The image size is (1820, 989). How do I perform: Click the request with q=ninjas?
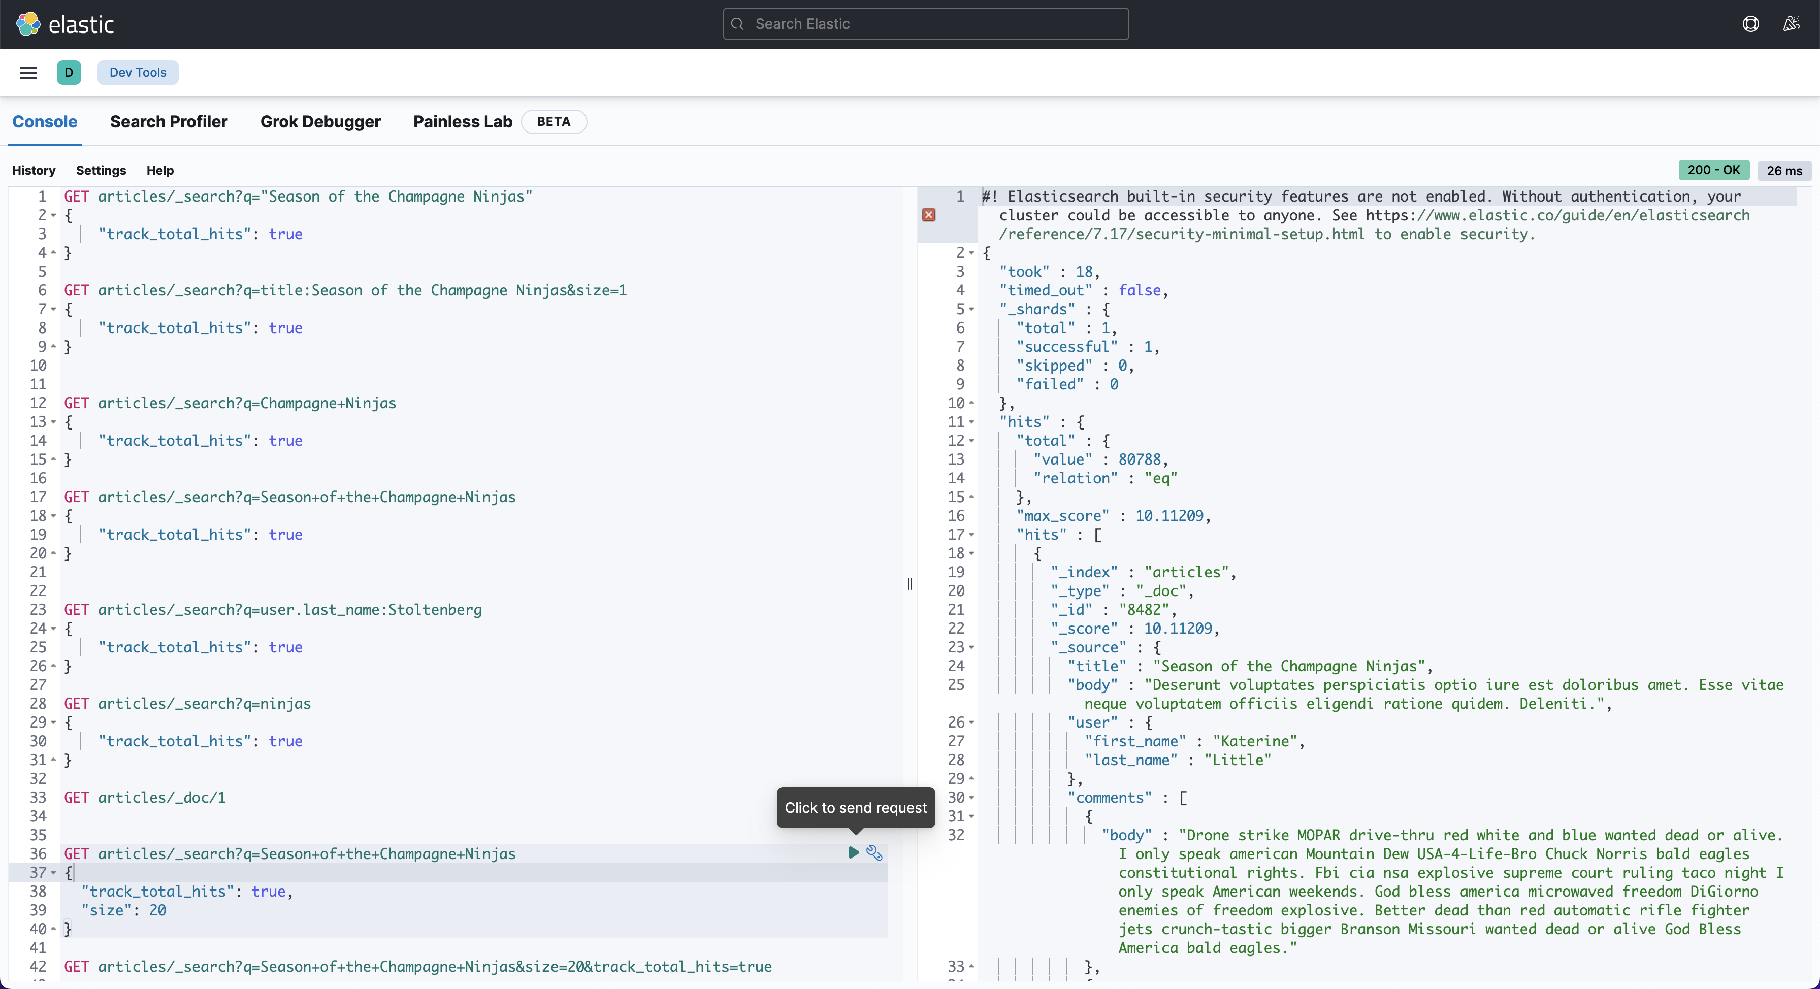pyautogui.click(x=187, y=704)
